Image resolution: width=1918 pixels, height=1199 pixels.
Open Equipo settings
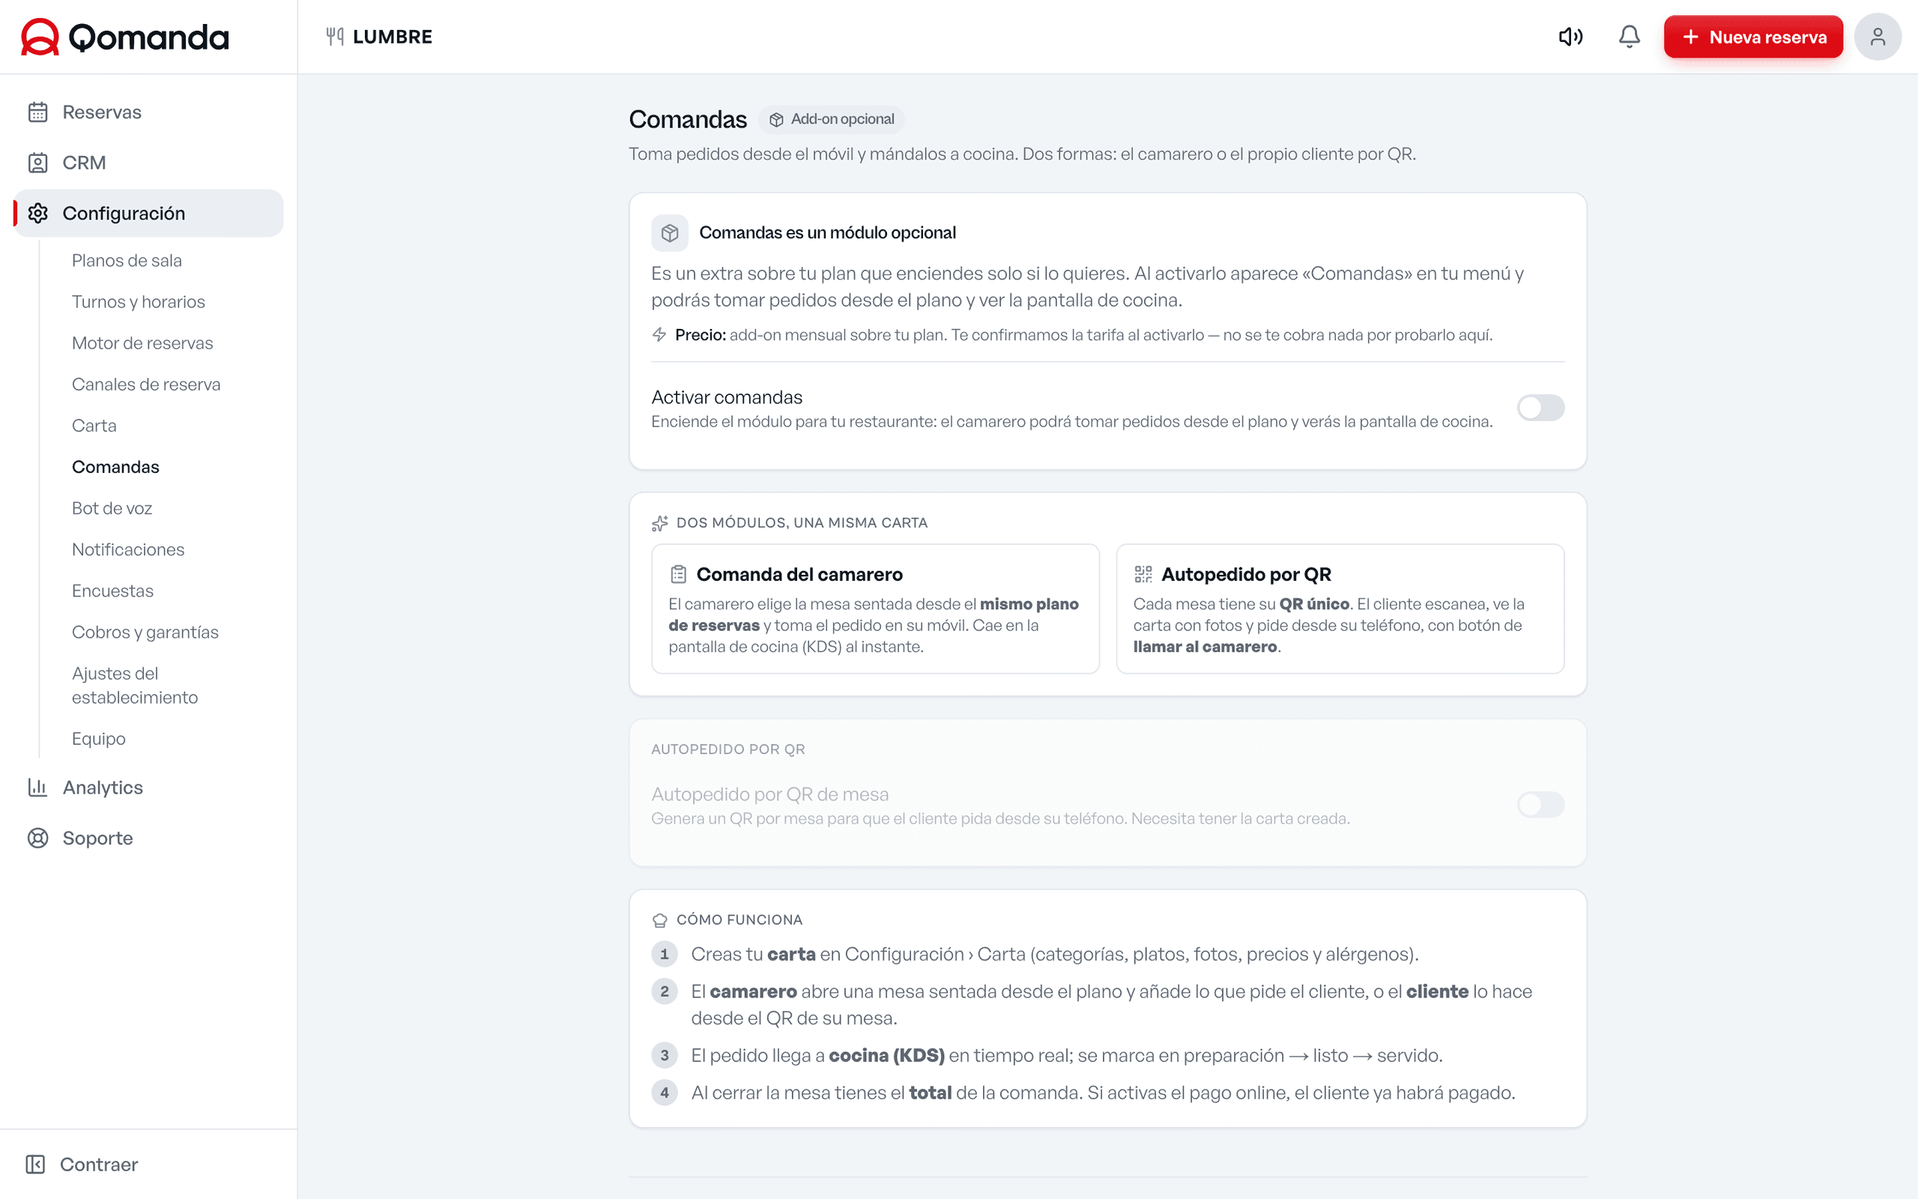coord(98,737)
